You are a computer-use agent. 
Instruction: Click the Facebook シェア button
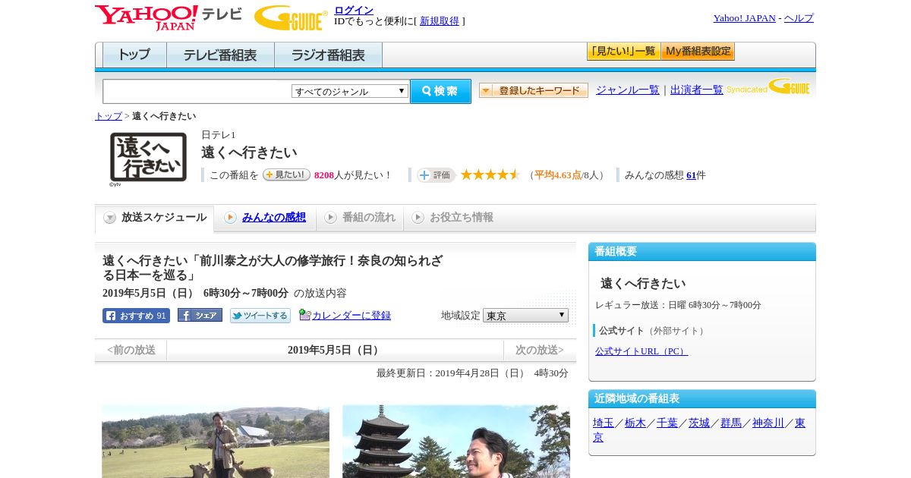coord(200,315)
